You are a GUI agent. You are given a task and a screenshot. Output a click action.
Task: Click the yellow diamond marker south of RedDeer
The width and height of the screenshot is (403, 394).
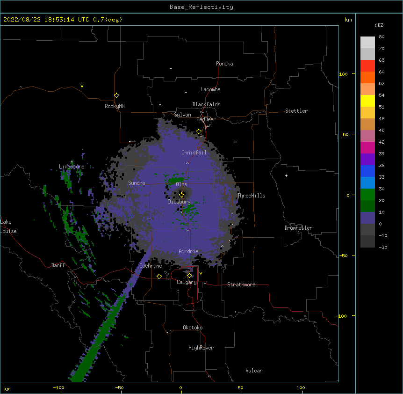[x=199, y=131]
